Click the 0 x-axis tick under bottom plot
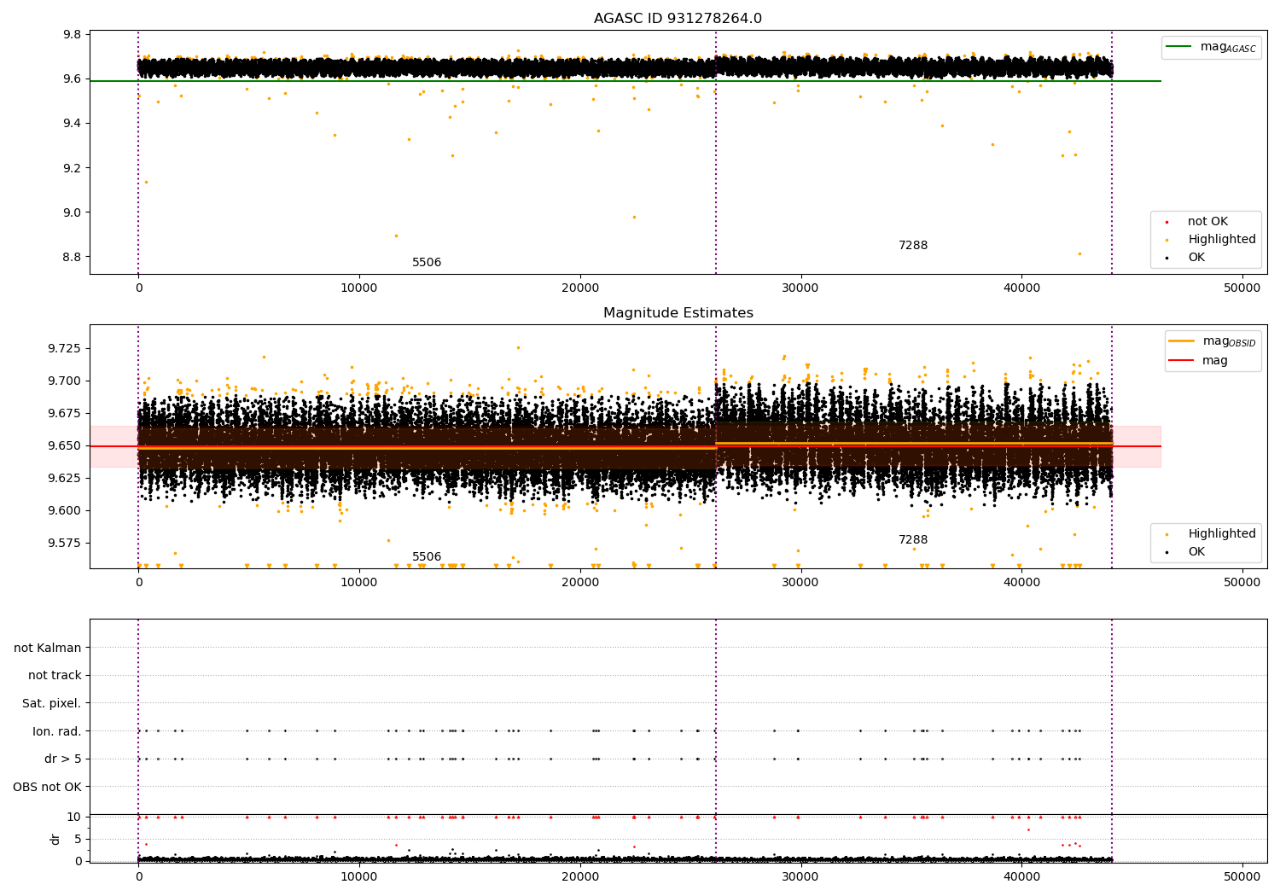Screen dimensions: 1280x896 point(138,877)
